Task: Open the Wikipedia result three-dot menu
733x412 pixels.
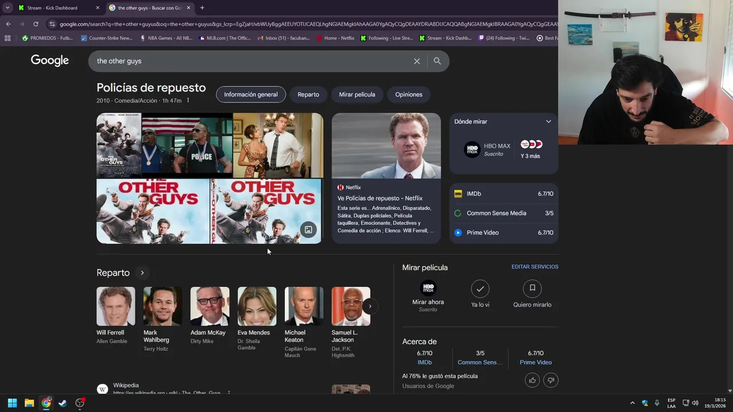Action: tap(228, 393)
